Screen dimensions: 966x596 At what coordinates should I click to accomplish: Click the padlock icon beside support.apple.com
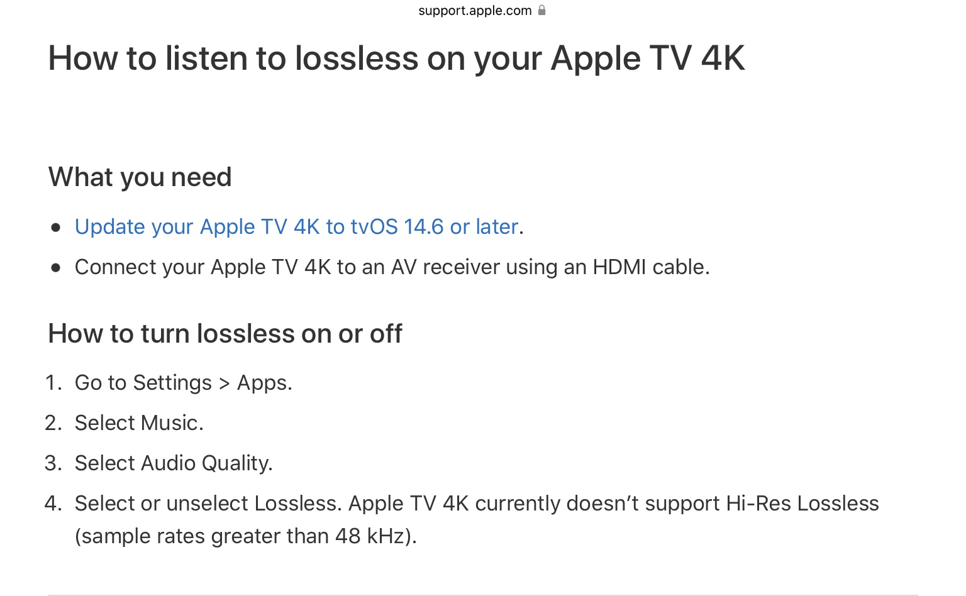541,10
